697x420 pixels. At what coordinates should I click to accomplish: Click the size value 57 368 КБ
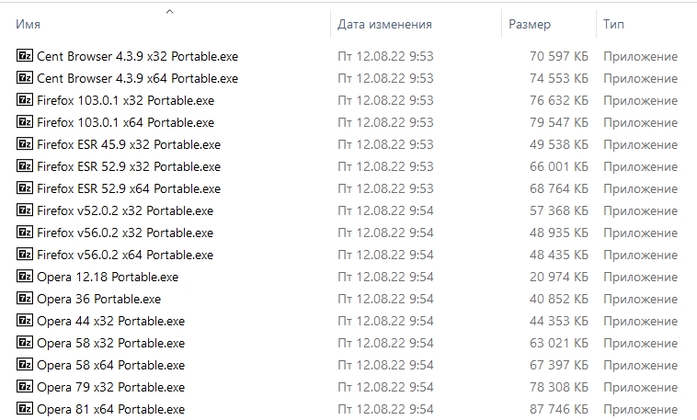[559, 210]
